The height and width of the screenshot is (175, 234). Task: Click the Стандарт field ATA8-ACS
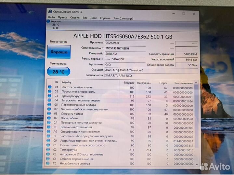151,70
